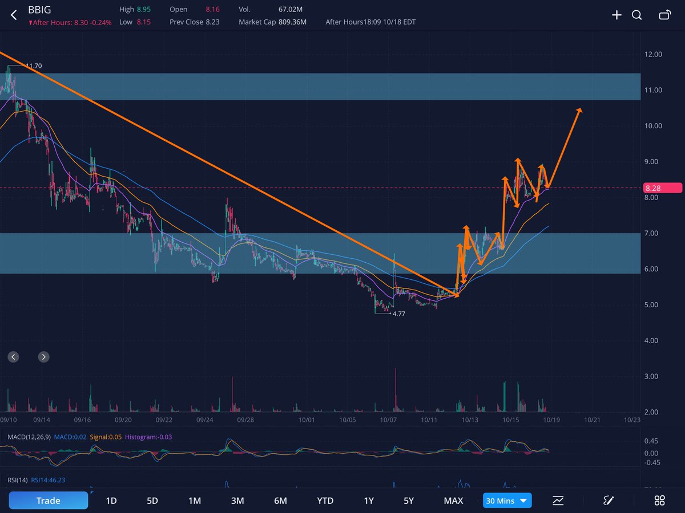Open the rotate screen icon at top right
Screen dimensions: 685x513
click(664, 15)
